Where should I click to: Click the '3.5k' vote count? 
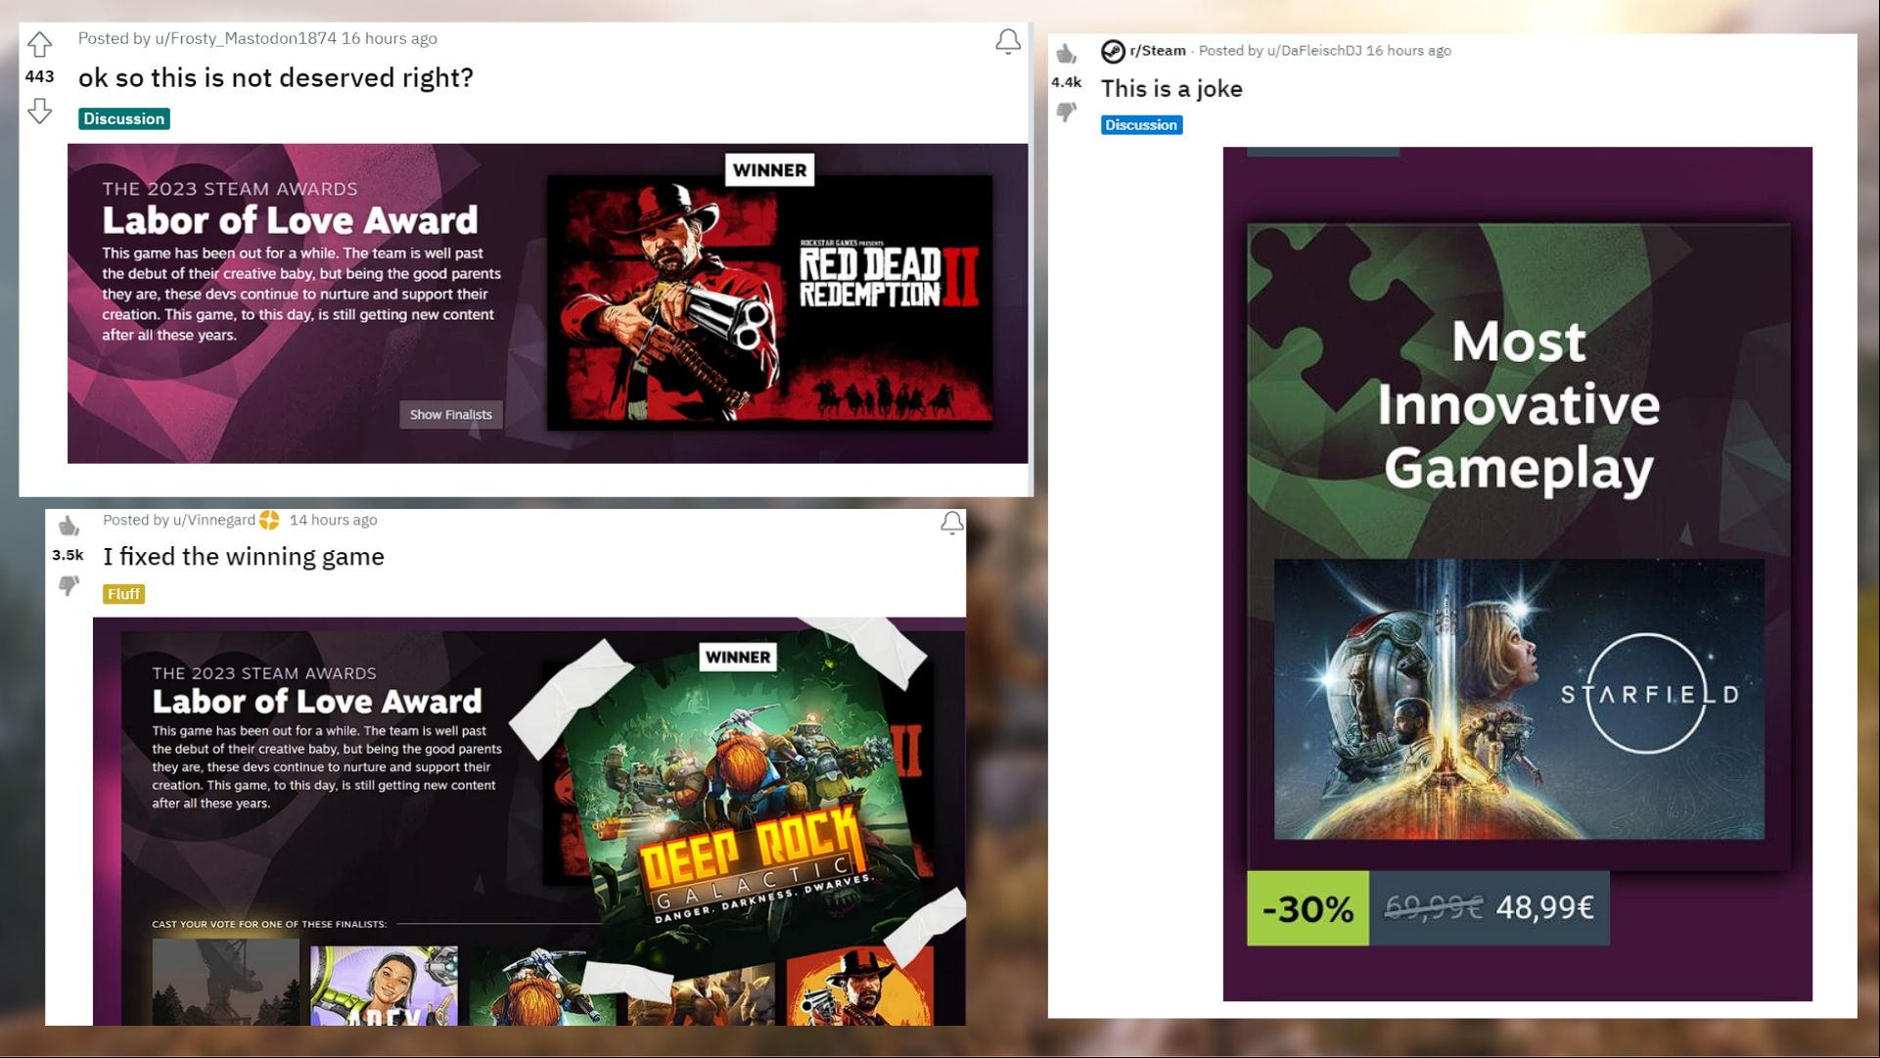tap(68, 555)
